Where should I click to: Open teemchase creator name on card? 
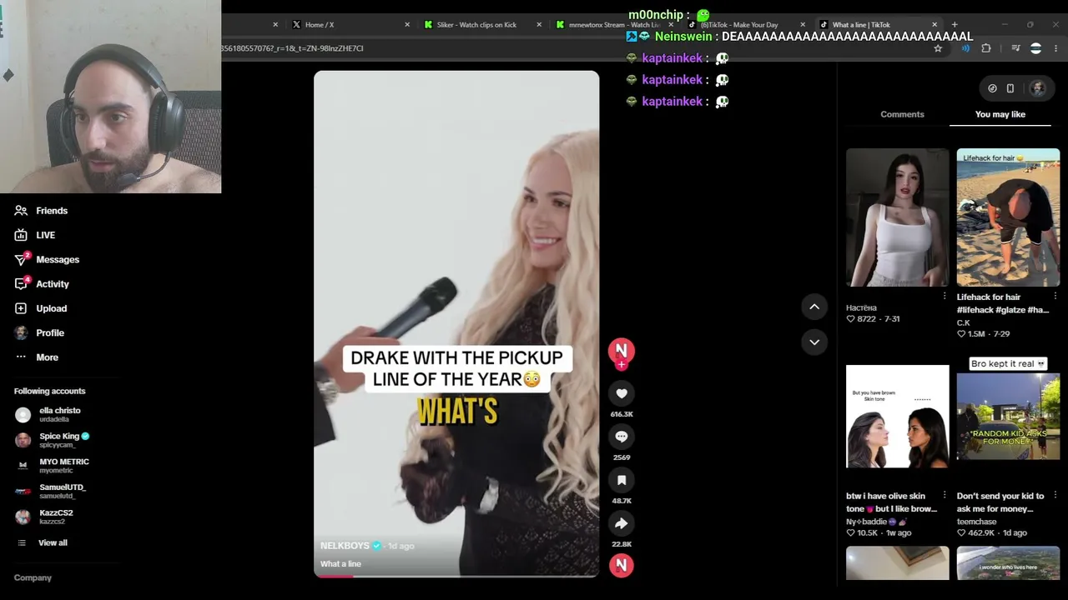click(x=976, y=522)
